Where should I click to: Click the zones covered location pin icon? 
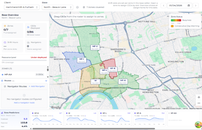84,7
